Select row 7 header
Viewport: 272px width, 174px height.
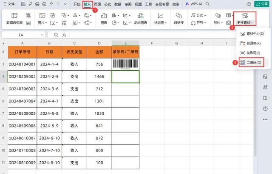(3, 113)
